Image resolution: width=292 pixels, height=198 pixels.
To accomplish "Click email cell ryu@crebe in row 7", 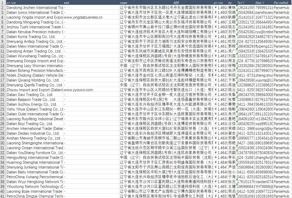I will (264, 32).
